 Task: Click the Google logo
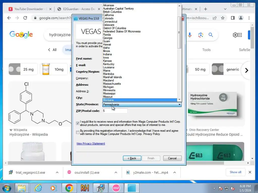pyautogui.click(x=21, y=34)
